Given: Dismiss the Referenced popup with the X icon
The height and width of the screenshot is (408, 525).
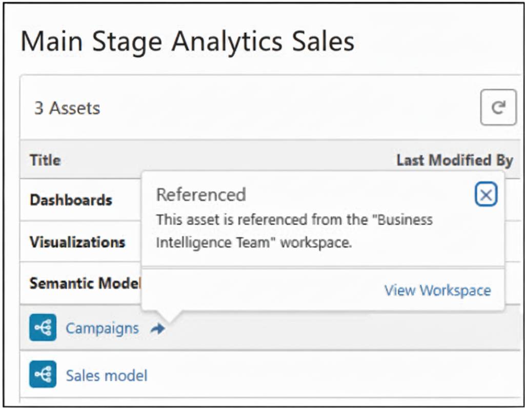Looking at the screenshot, I should point(486,194).
